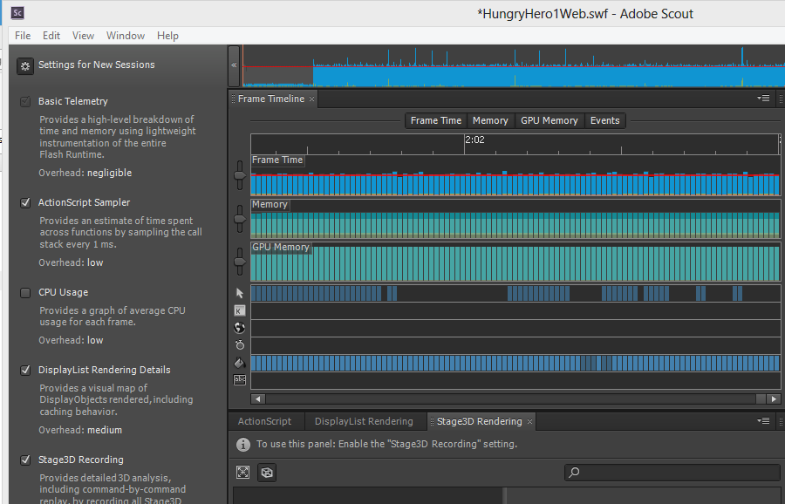Image resolution: width=785 pixels, height=504 pixels.
Task: Click the fit-to-view icon in Stage3D panel
Action: [242, 473]
